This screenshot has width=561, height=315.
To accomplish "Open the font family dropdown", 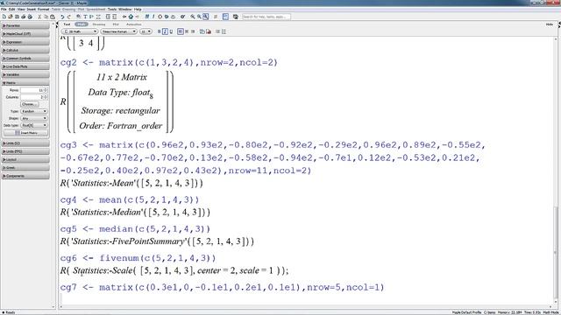I will pyautogui.click(x=119, y=31).
